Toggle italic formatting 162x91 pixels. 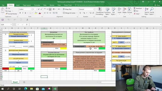click(23, 13)
